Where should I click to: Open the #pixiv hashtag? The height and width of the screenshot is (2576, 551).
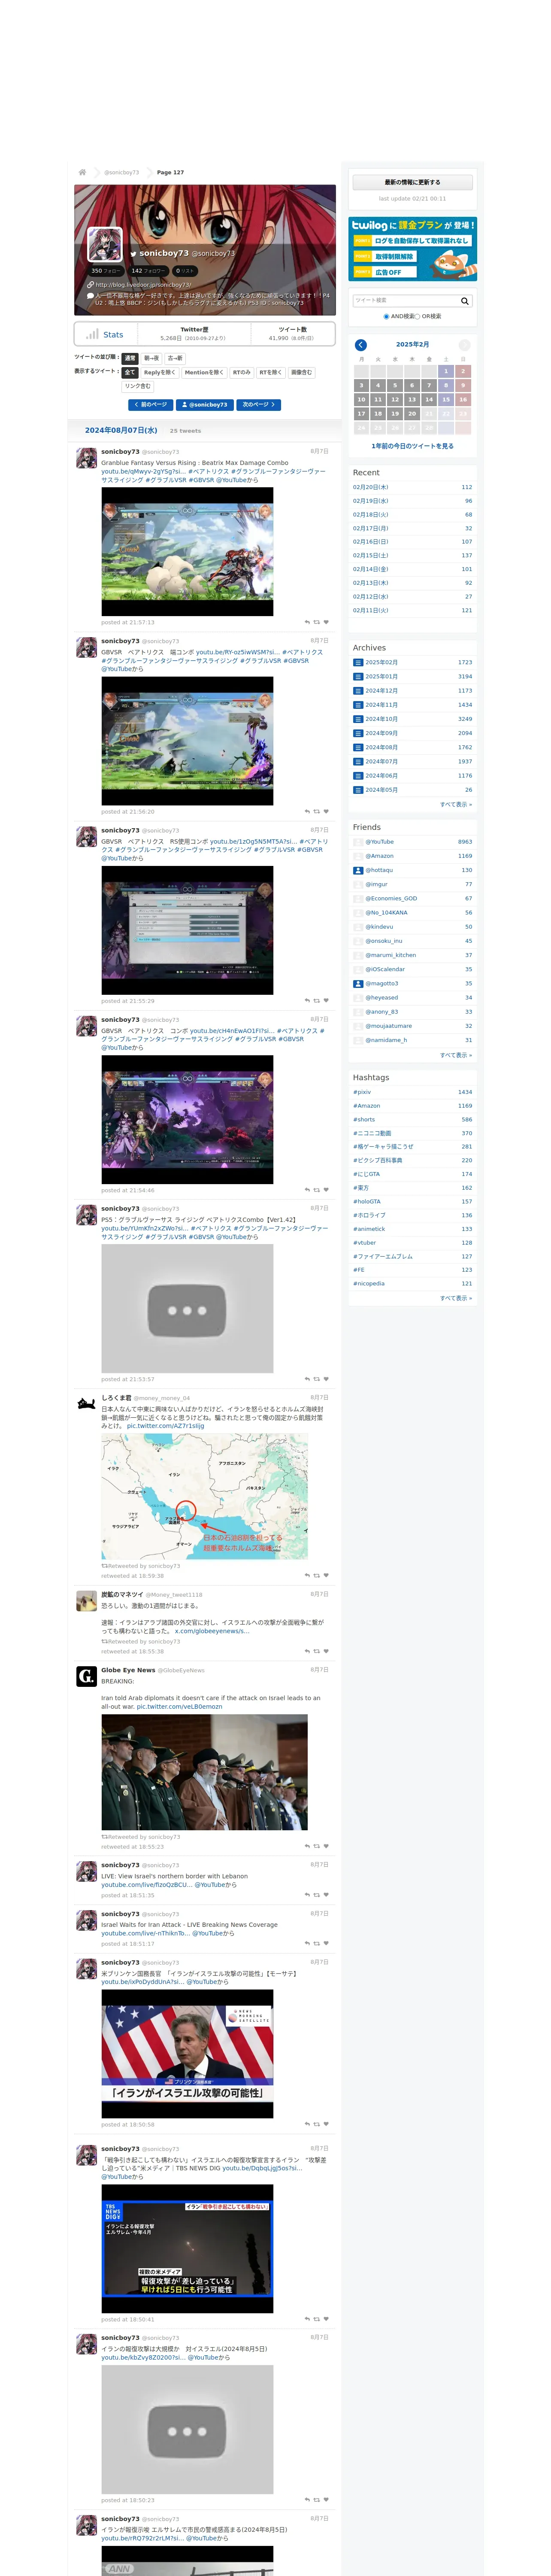(x=362, y=1092)
